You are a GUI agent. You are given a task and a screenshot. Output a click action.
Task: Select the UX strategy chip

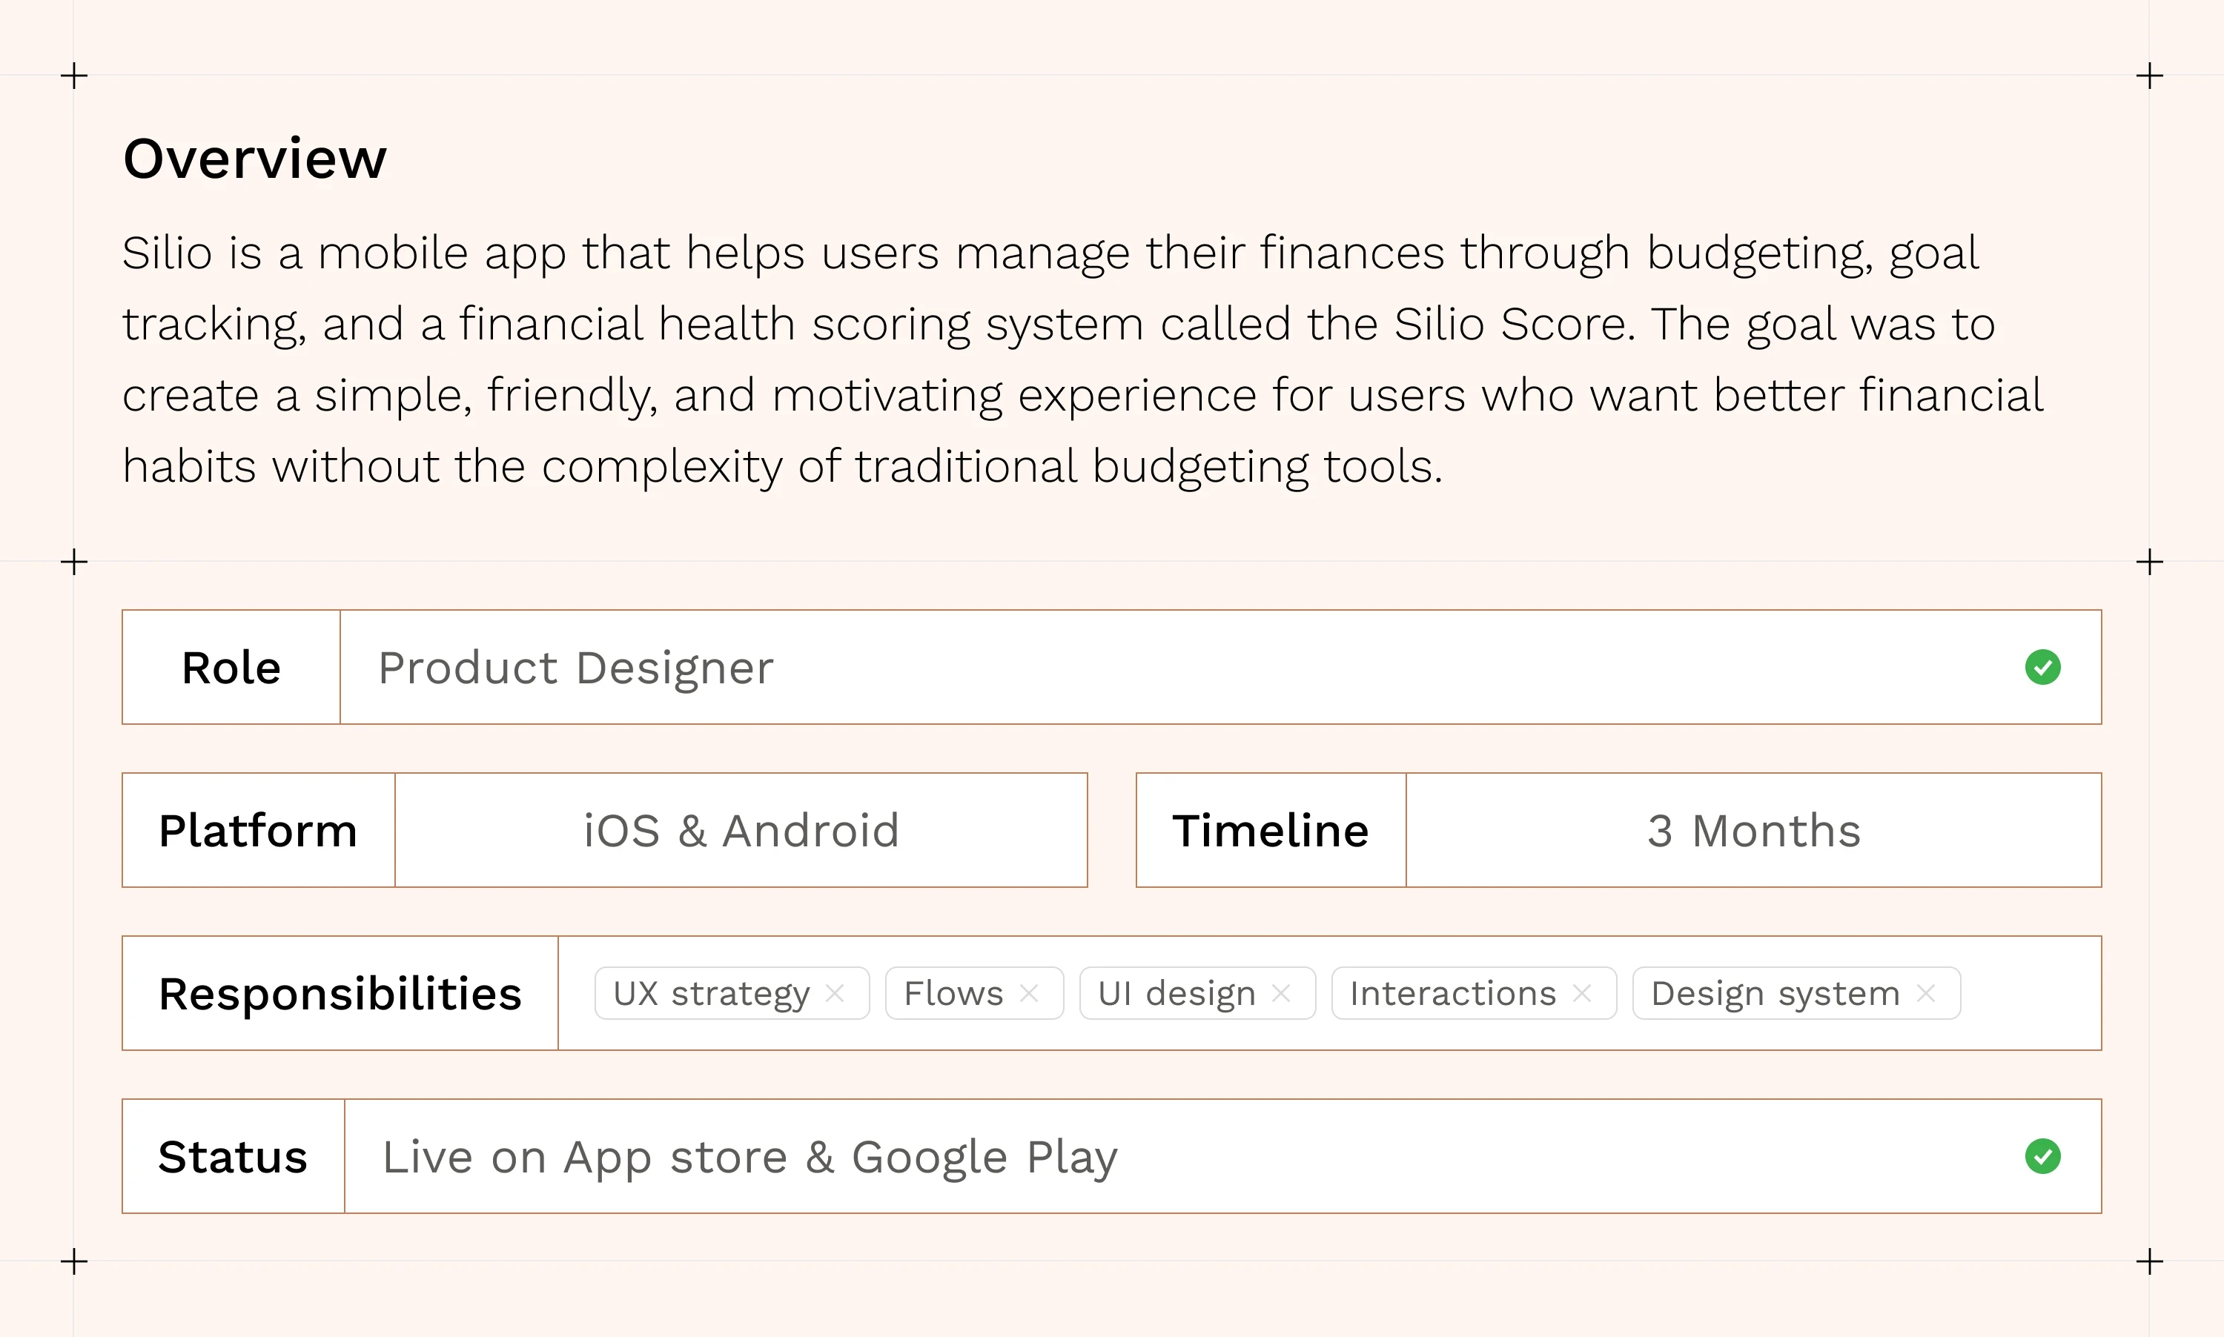[710, 993]
